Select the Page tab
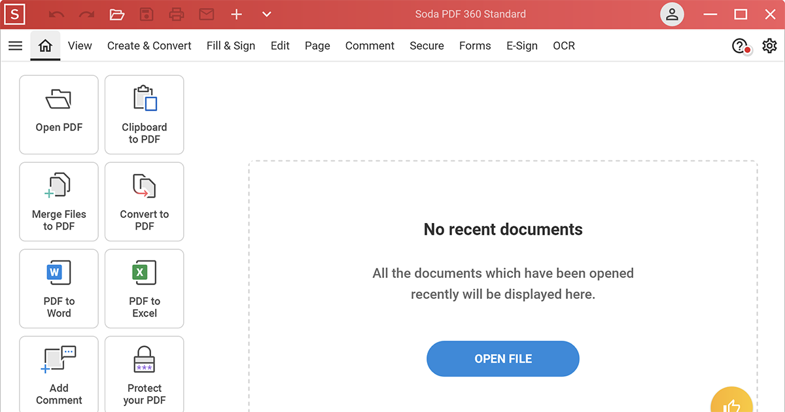The image size is (785, 412). coord(317,46)
